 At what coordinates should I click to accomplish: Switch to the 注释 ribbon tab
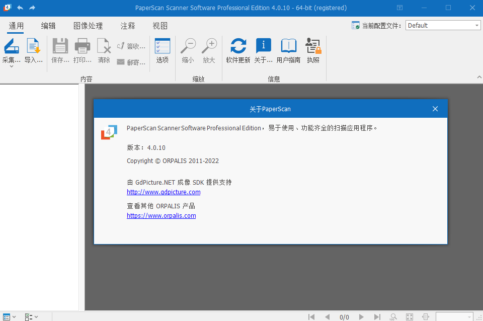pyautogui.click(x=128, y=26)
